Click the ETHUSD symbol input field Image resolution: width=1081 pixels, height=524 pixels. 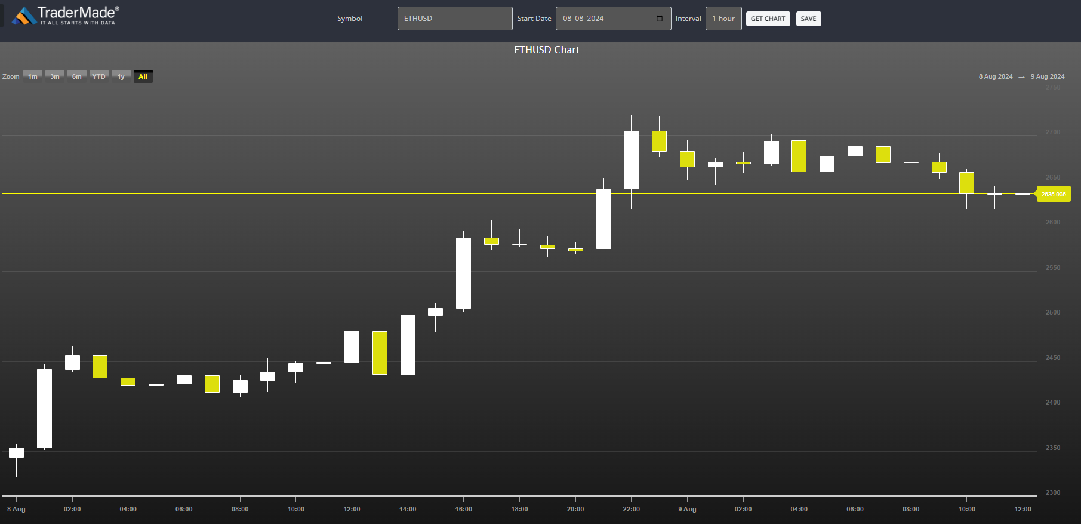click(455, 19)
